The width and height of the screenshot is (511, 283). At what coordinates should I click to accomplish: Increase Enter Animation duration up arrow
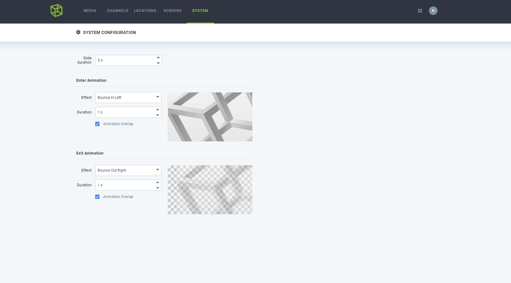pyautogui.click(x=158, y=110)
